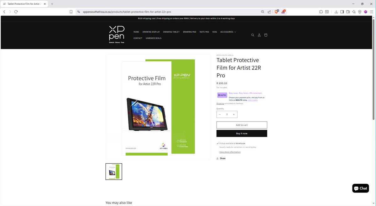Bookmark this page using bookmark icon

pyautogui.click(x=71, y=12)
